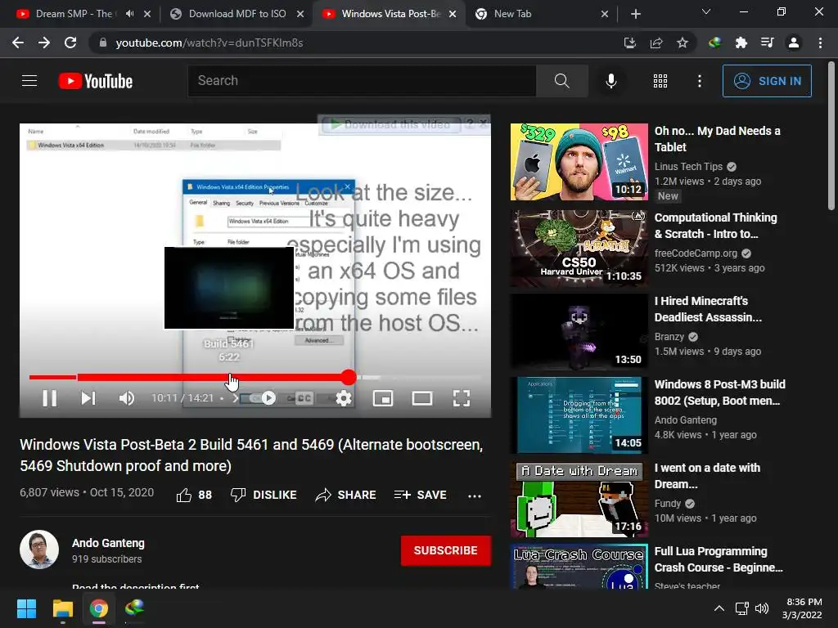Image resolution: width=838 pixels, height=628 pixels.
Task: Open system volume icon in tray
Action: [762, 608]
